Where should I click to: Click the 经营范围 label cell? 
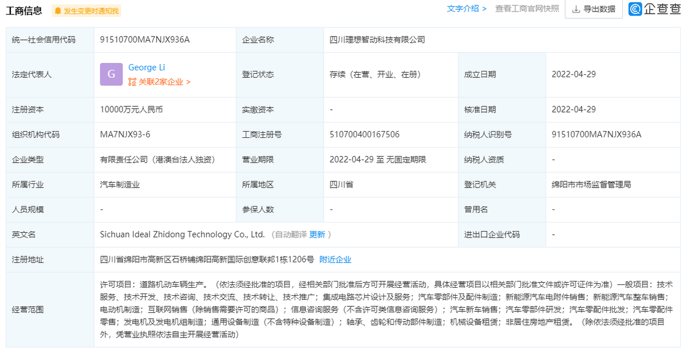[x=50, y=310]
